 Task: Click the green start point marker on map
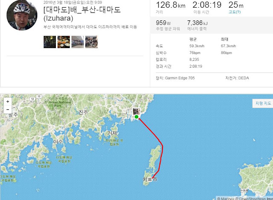click(136, 117)
